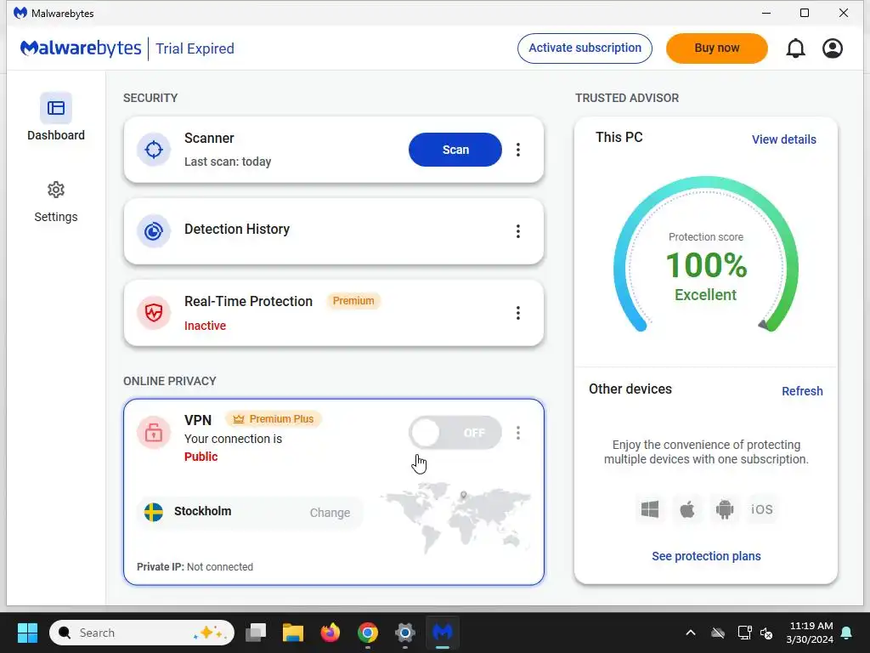Click the Premium Plus badge on VPN
Screen dimensions: 870x653
(x=274, y=418)
